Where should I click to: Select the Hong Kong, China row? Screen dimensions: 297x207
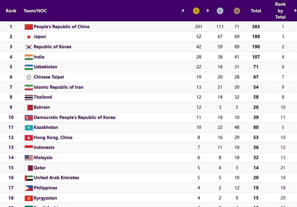click(x=148, y=138)
